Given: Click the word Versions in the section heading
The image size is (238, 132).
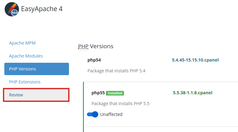Looking at the screenshot, I should click(102, 46).
